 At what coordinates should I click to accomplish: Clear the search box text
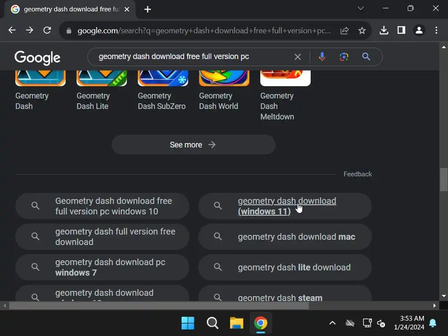coord(297,57)
